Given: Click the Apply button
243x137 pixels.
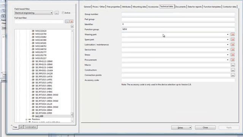Looking at the screenshot, I should pos(229,127).
